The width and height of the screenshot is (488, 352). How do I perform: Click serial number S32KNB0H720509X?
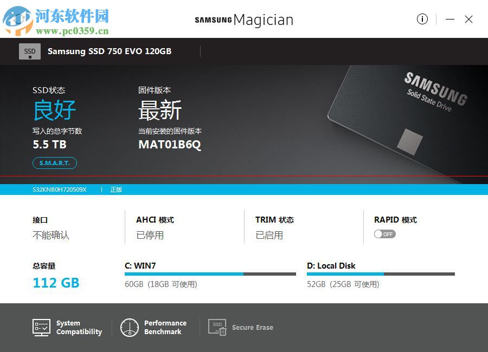click(x=60, y=190)
